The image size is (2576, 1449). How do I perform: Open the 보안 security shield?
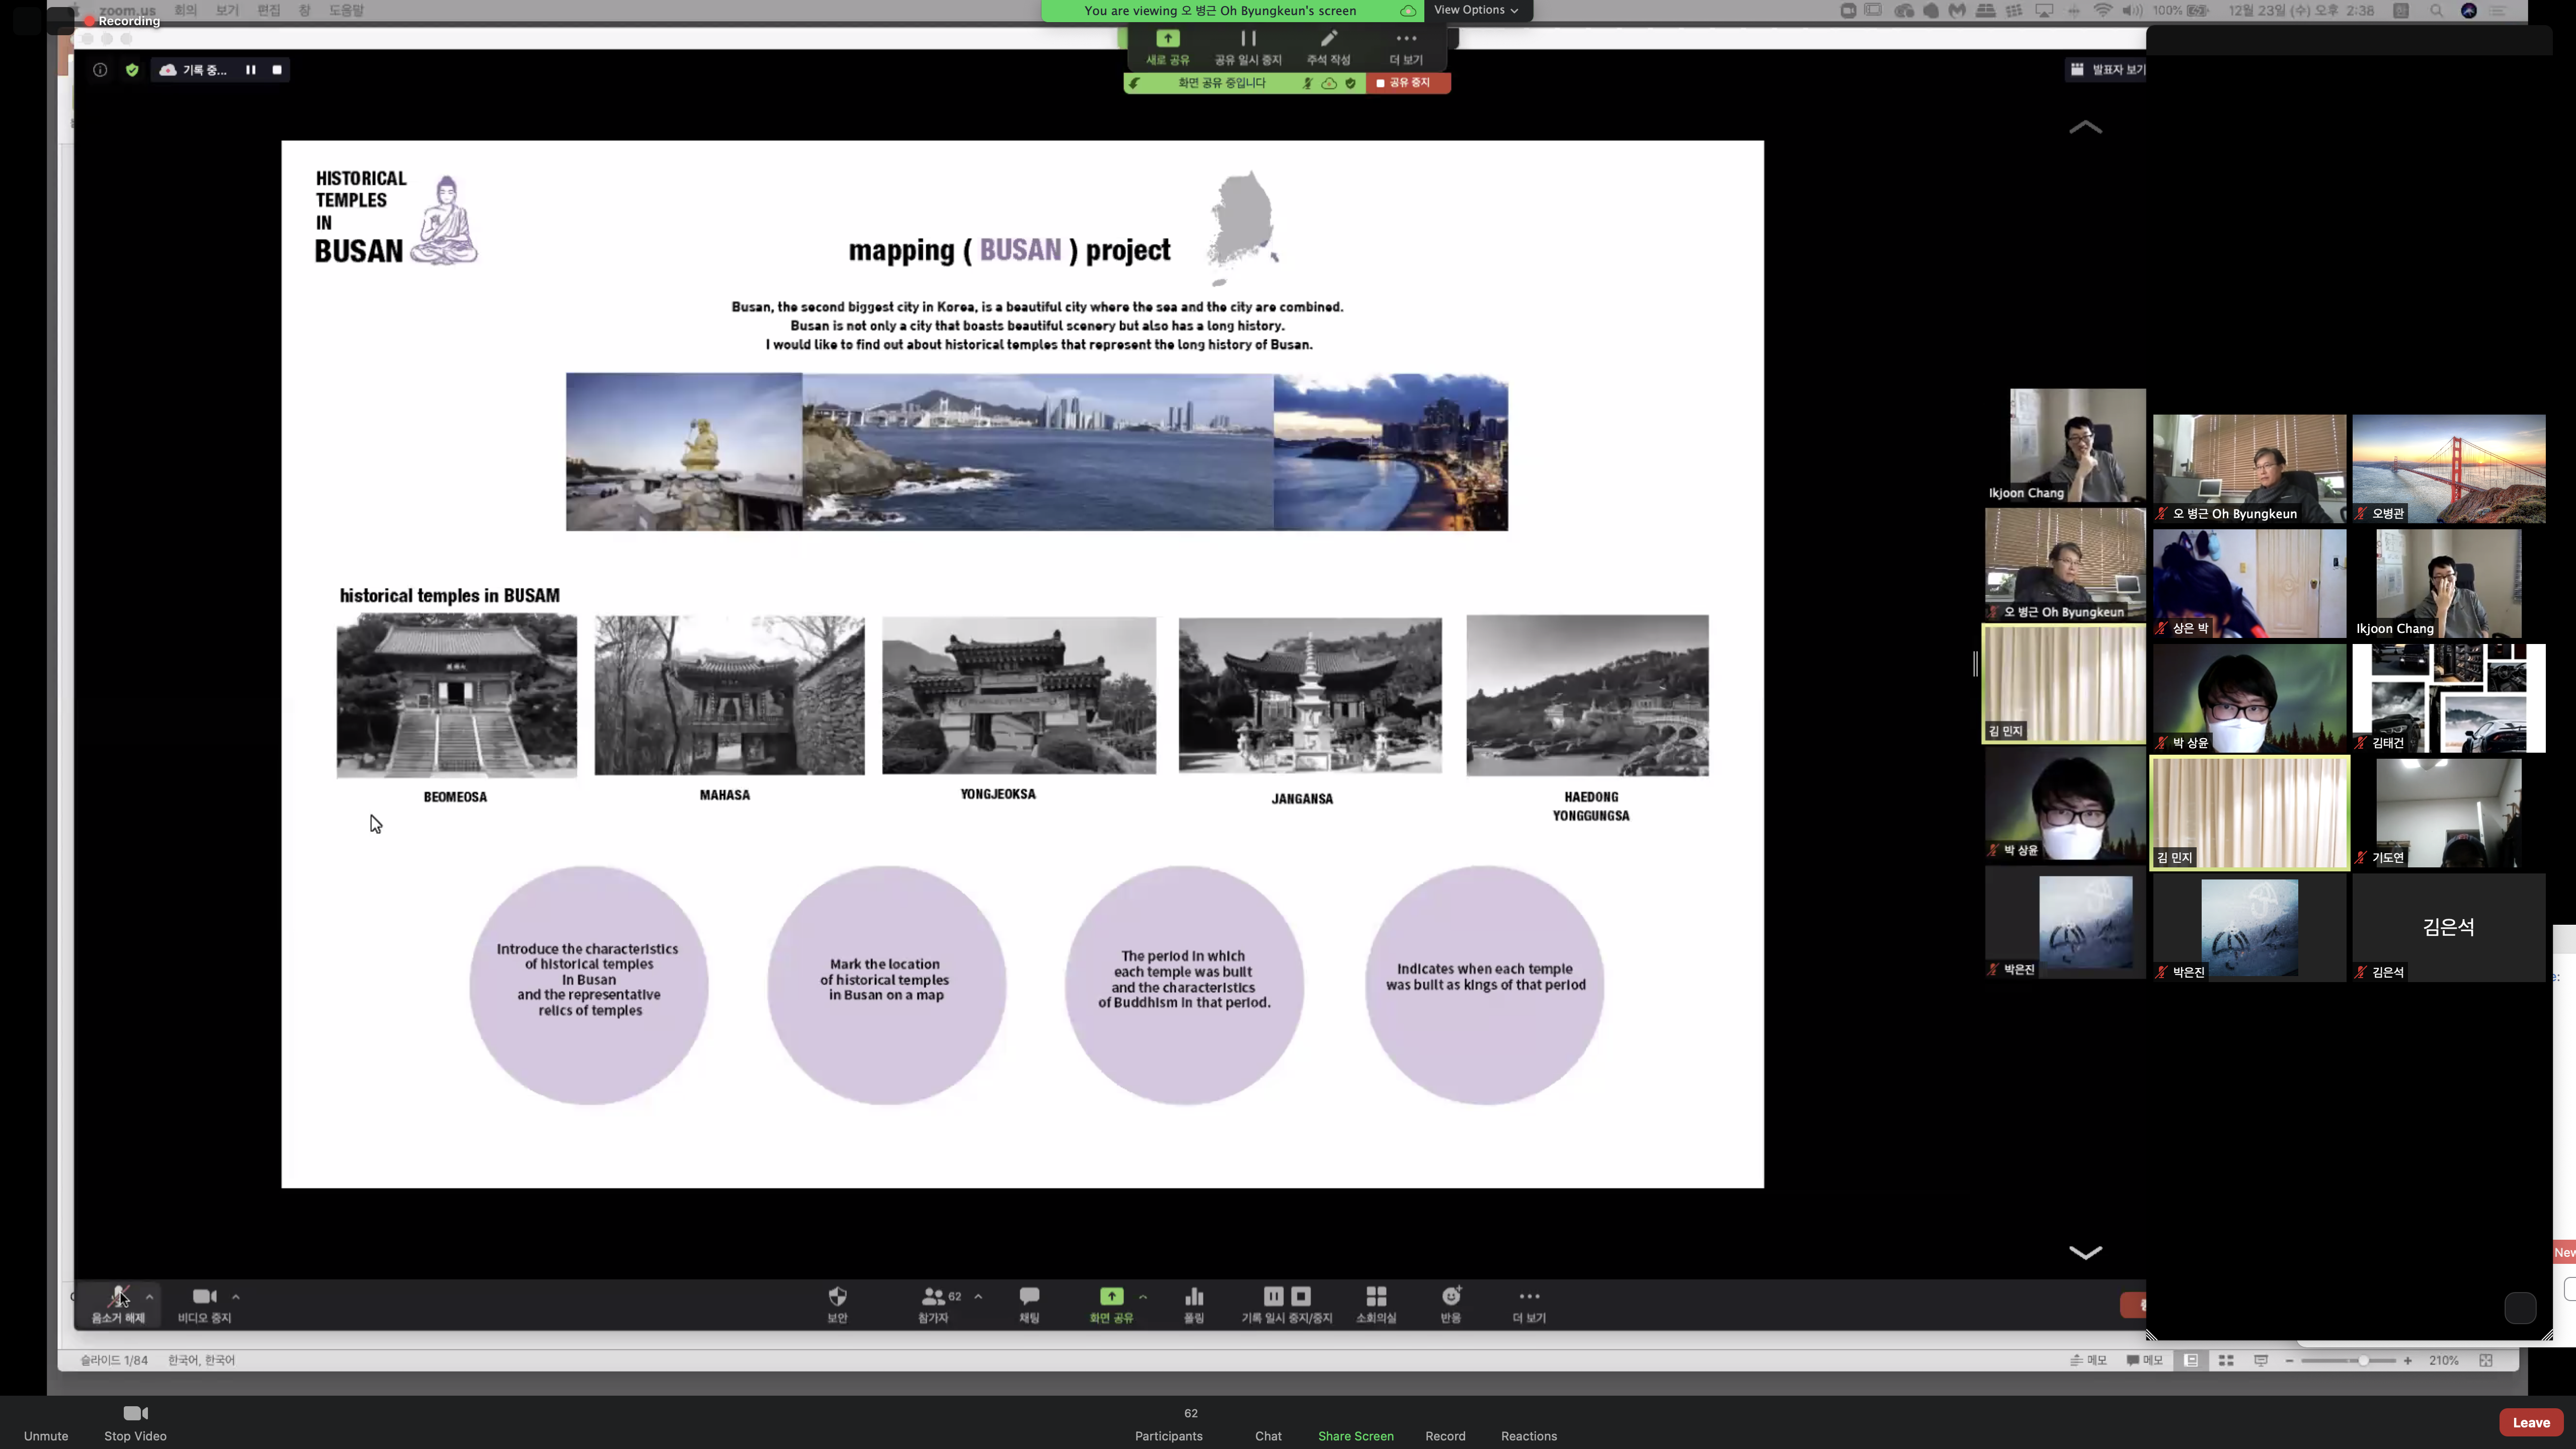837,1305
